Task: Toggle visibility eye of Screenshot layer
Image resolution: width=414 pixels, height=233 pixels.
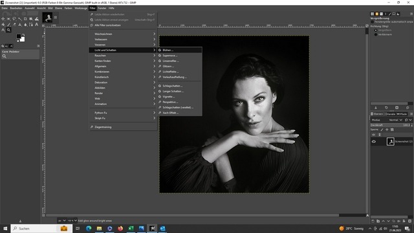Action: (x=374, y=142)
